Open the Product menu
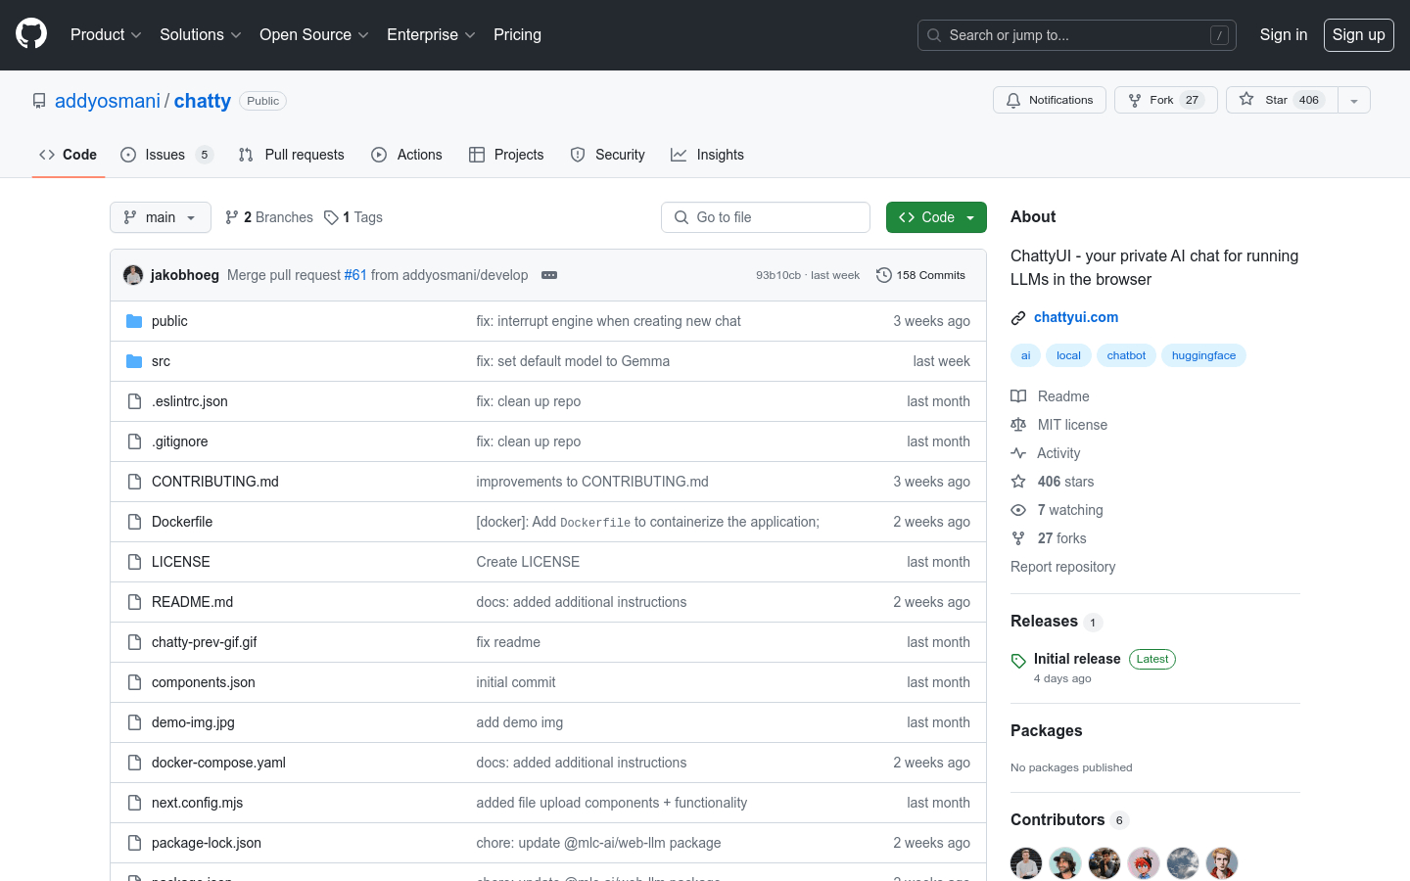Image resolution: width=1410 pixels, height=881 pixels. (106, 34)
